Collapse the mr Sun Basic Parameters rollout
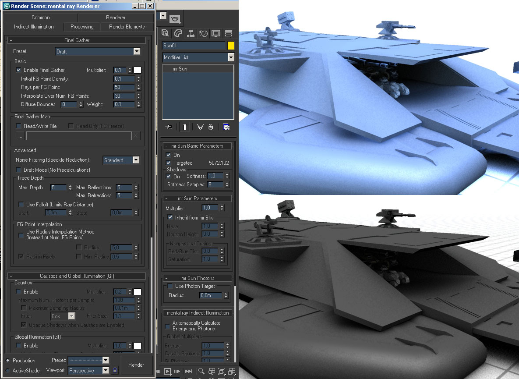 click(x=197, y=145)
